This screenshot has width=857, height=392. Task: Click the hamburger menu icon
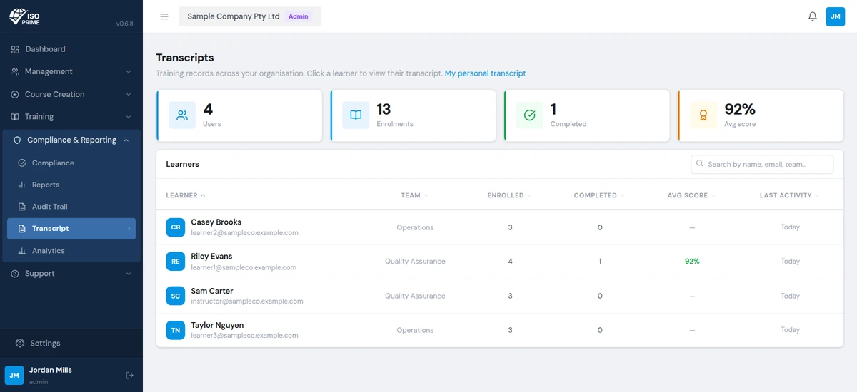click(x=164, y=16)
